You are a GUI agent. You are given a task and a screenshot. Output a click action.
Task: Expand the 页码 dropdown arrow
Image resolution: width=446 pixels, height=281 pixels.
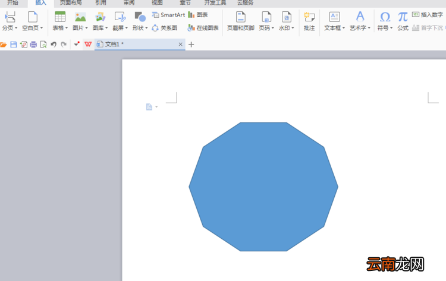(x=273, y=28)
